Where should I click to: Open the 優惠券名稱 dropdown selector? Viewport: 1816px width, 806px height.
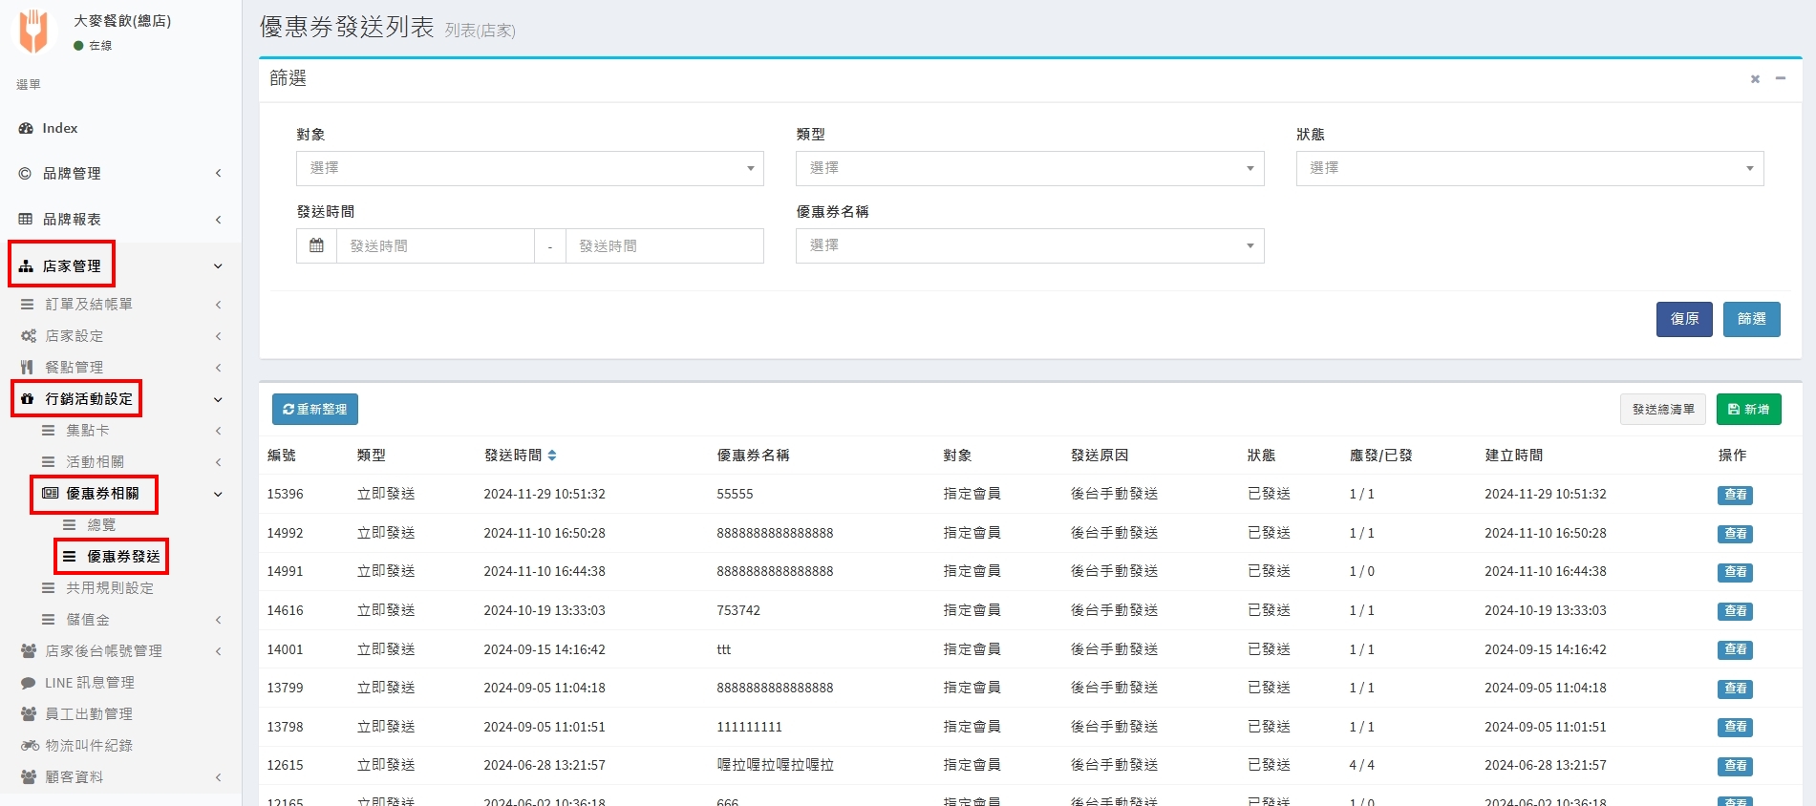click(x=1029, y=245)
